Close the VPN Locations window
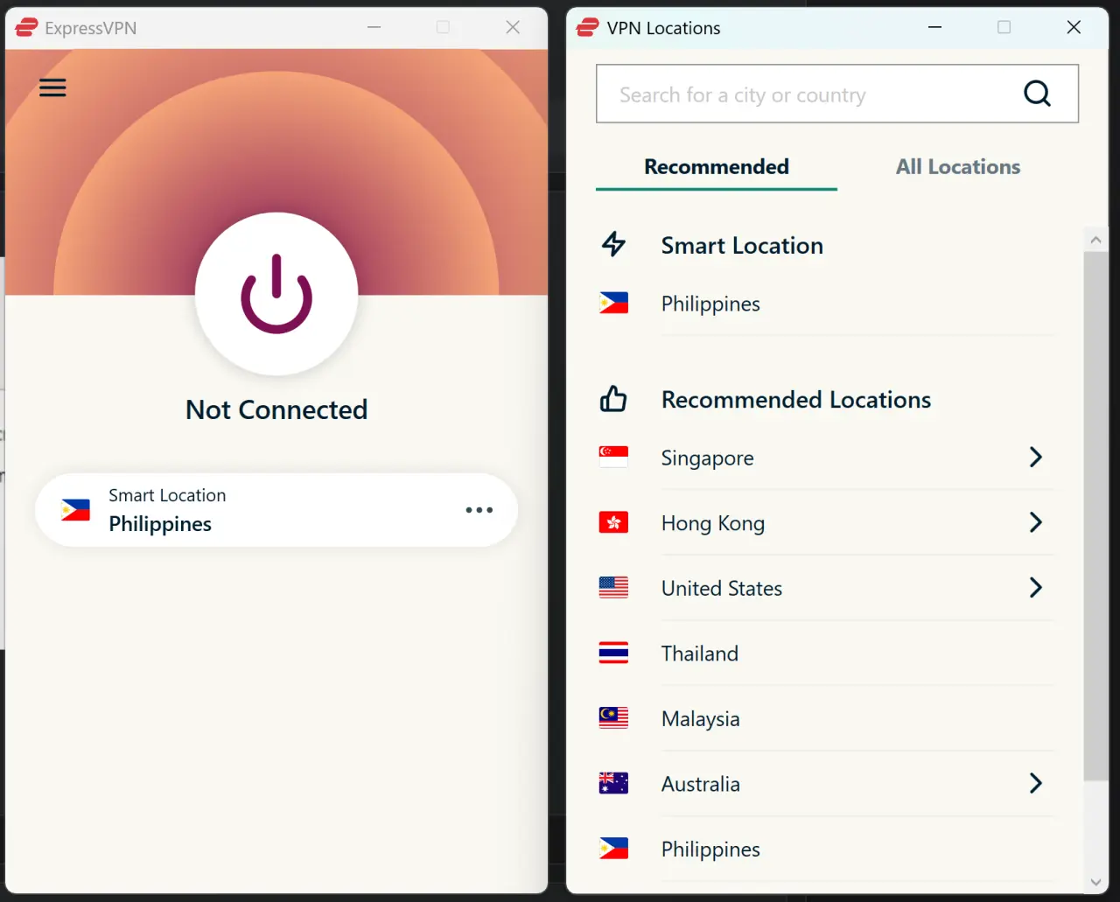The height and width of the screenshot is (902, 1120). coord(1074,27)
